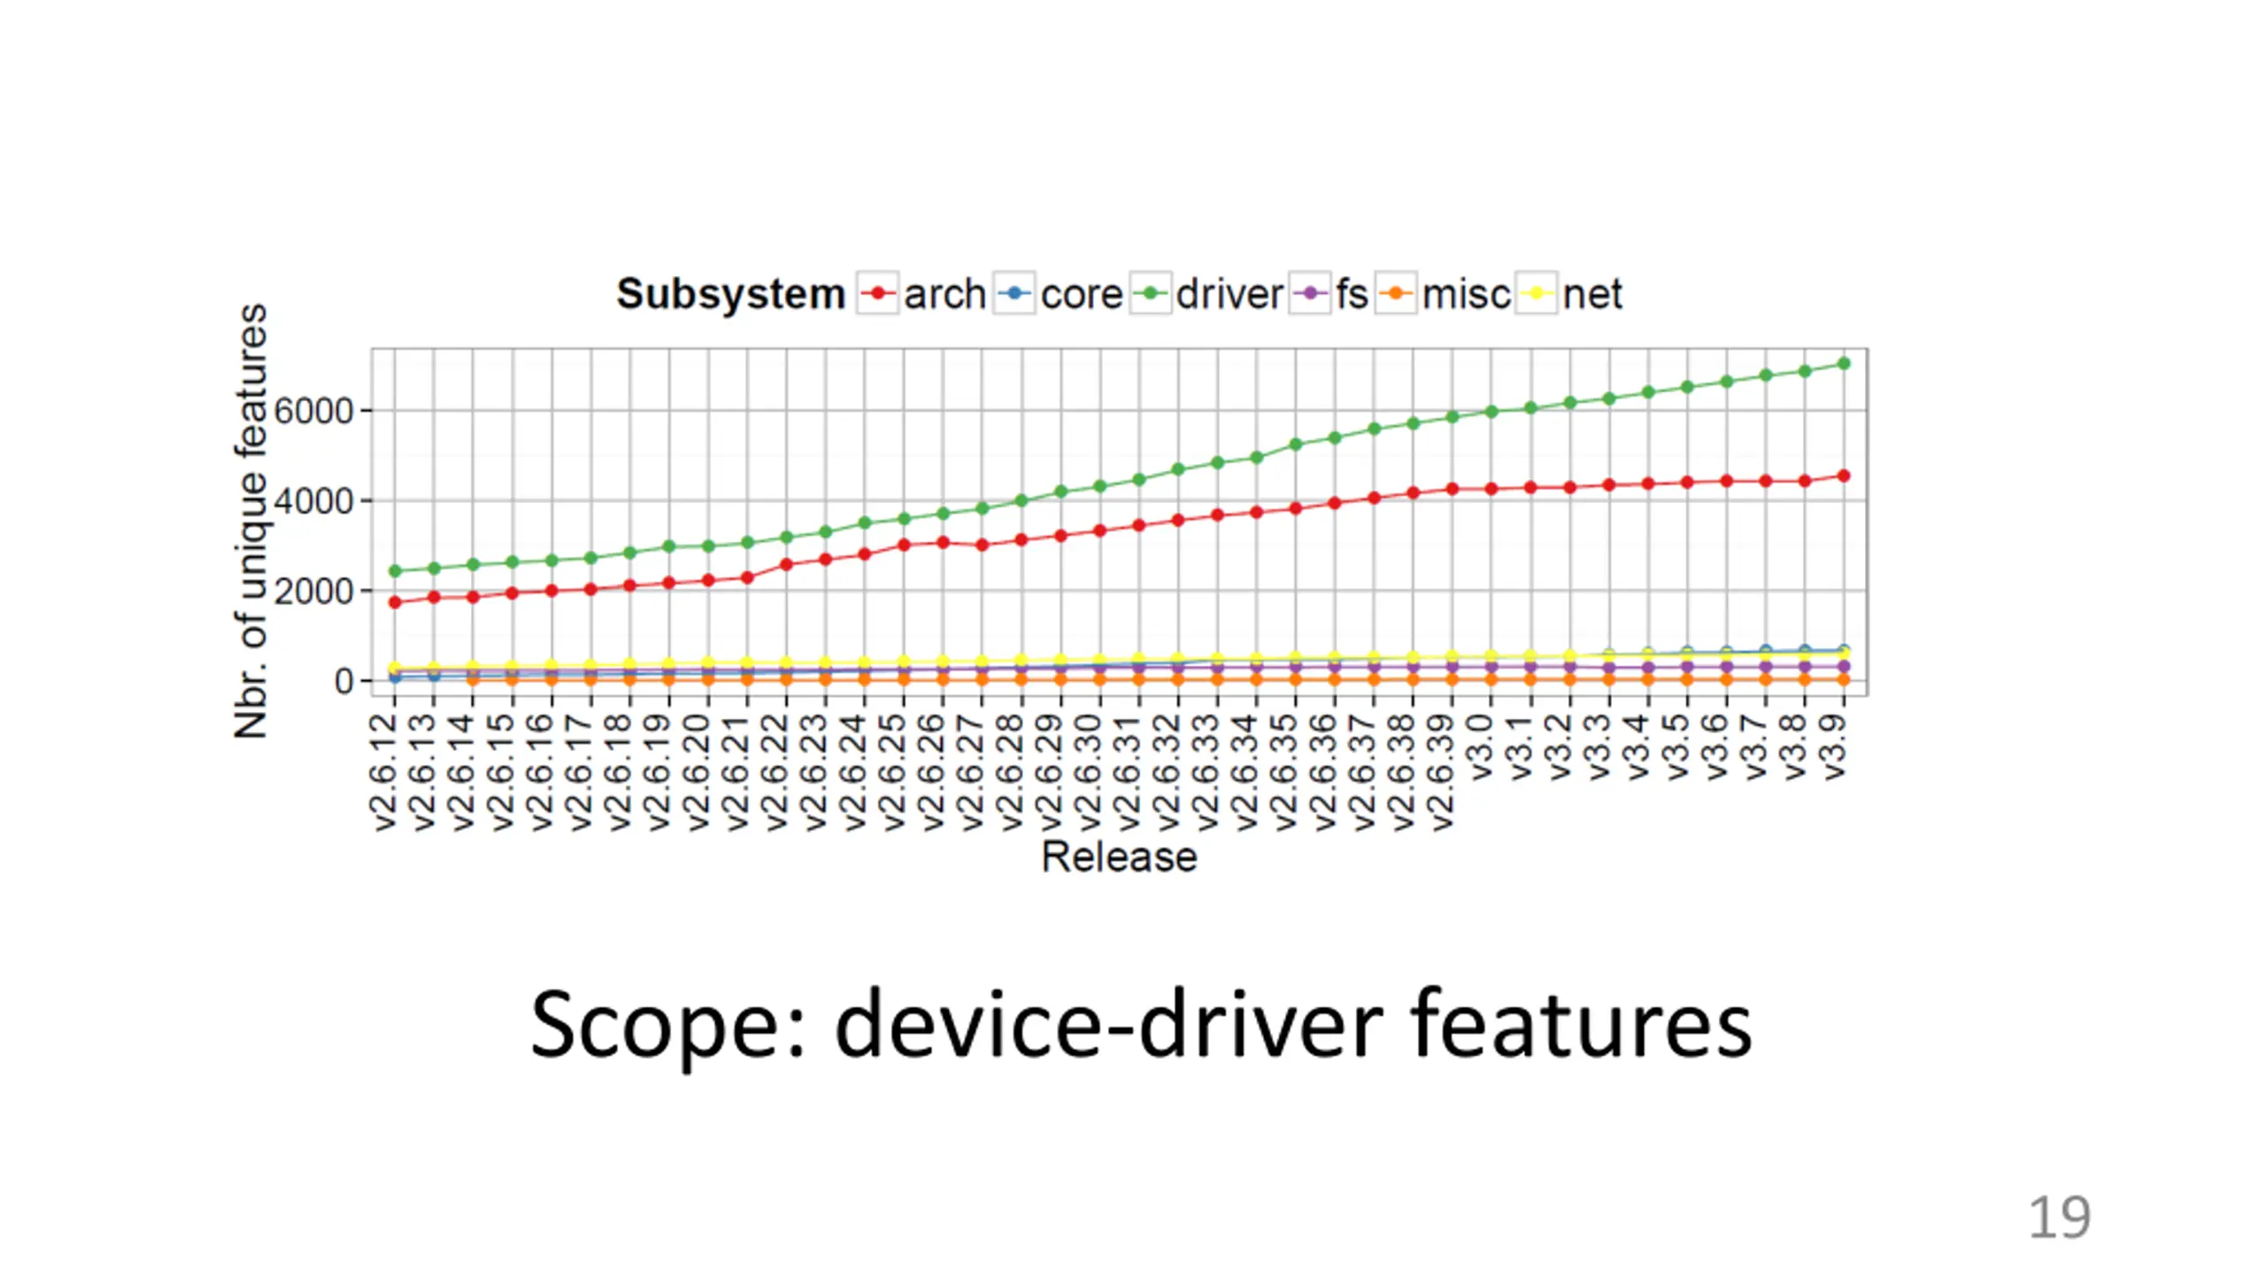Select the 'driver' legend label
Screen dimensions: 2266x1275
(1229, 294)
